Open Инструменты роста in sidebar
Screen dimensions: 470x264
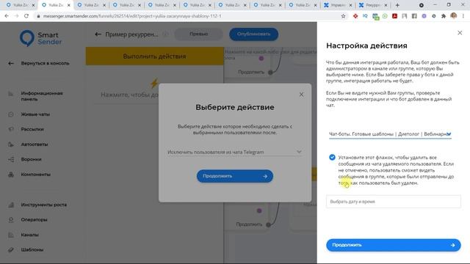44,205
